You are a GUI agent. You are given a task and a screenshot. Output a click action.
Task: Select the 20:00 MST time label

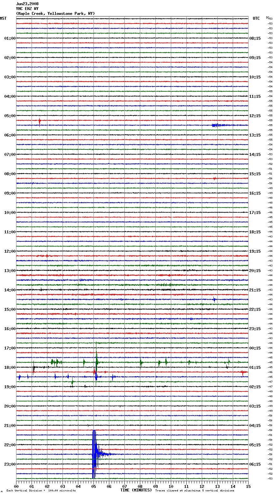pos(10,406)
